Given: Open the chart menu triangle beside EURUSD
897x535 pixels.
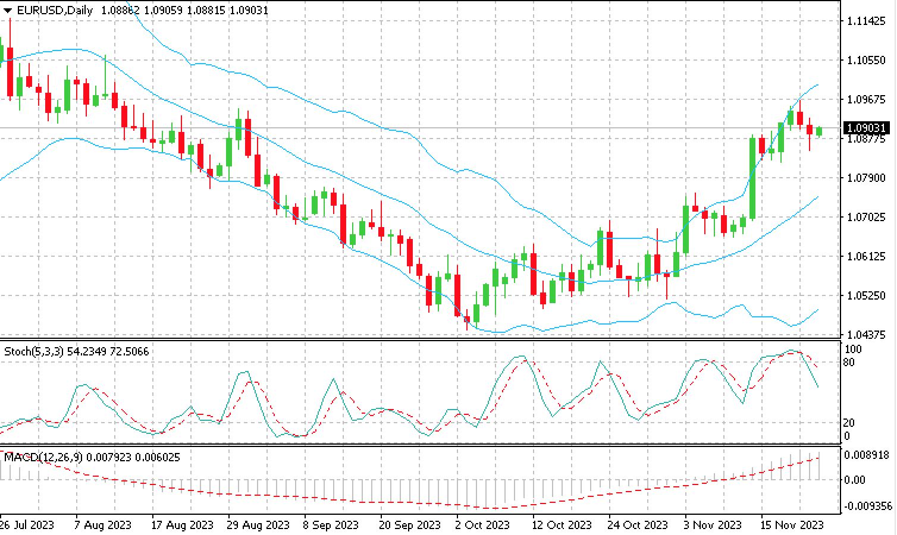Looking at the screenshot, I should pos(8,11).
